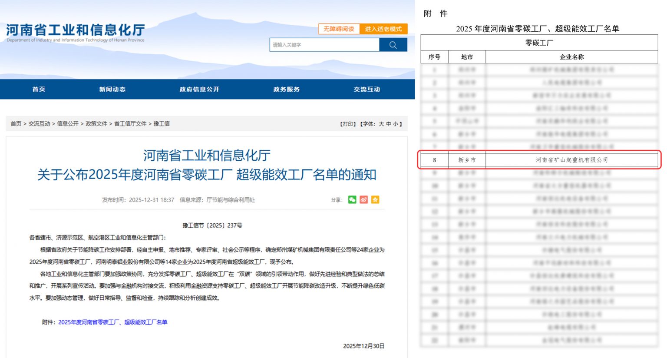Share the article via WeChat icon
This screenshot has height=358, width=667.
pyautogui.click(x=352, y=200)
